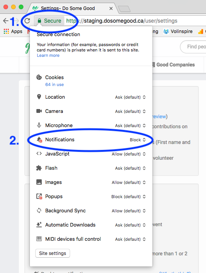206x273 pixels.
Task: Change the JavaScript Allow (default) setting
Action: click(x=129, y=154)
